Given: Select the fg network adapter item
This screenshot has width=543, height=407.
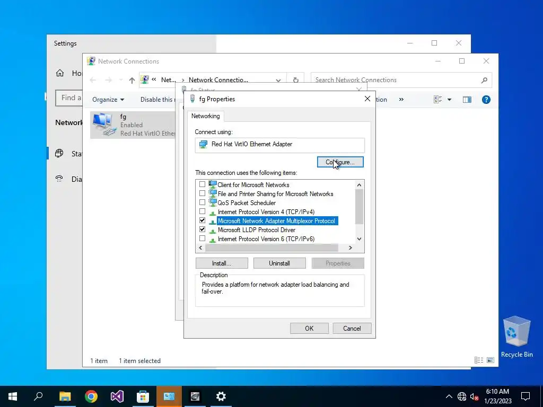Looking at the screenshot, I should [133, 125].
